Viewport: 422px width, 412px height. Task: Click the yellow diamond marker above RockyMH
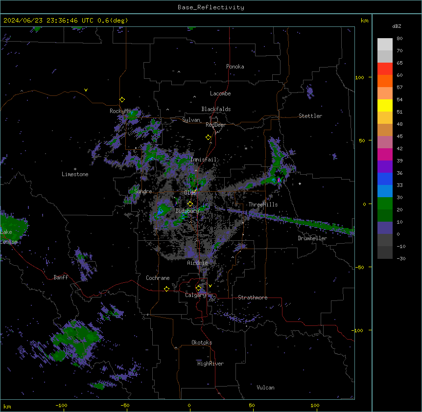tap(122, 100)
